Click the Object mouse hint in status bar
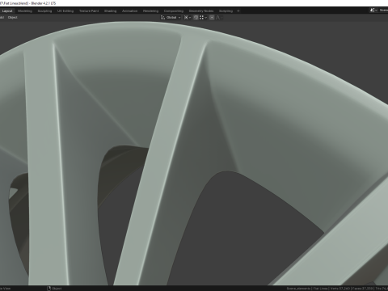The height and width of the screenshot is (291, 388). tap(54, 289)
